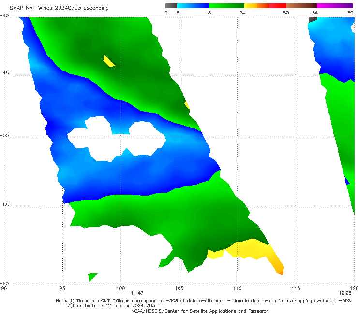Click the green 18-34 segment of the color bar
Viewport: 358px width, 314px height.
tap(226, 6)
